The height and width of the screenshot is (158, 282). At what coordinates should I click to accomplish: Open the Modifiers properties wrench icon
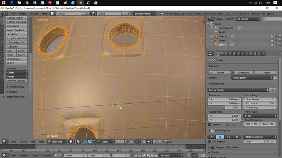click(x=243, y=53)
